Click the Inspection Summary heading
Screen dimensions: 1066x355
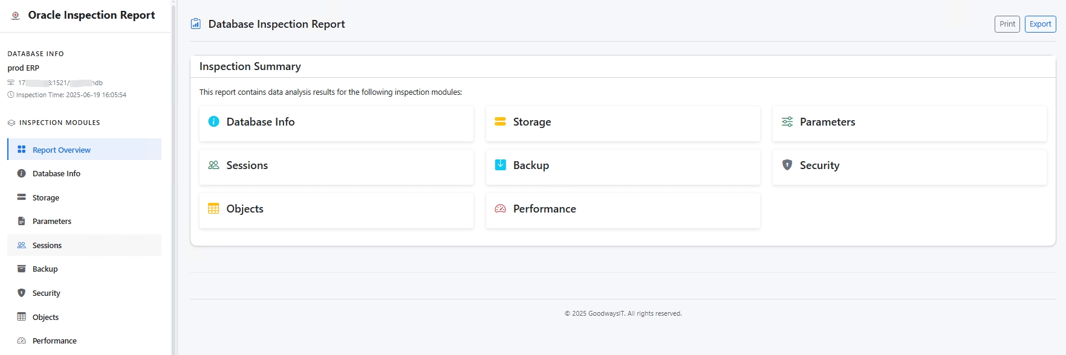[x=250, y=66]
